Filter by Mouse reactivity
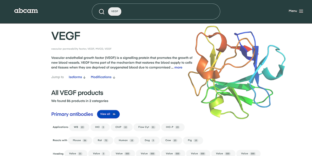The width and height of the screenshot is (312, 156). [80, 140]
